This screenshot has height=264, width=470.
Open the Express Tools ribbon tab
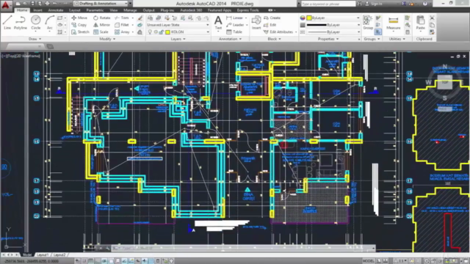[248, 10]
